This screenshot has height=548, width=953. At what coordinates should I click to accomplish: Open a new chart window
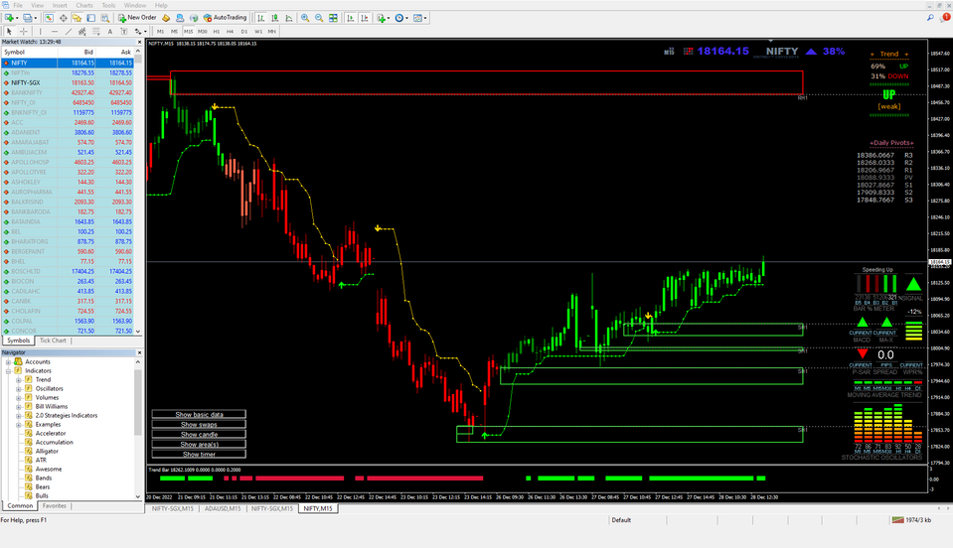[x=9, y=18]
